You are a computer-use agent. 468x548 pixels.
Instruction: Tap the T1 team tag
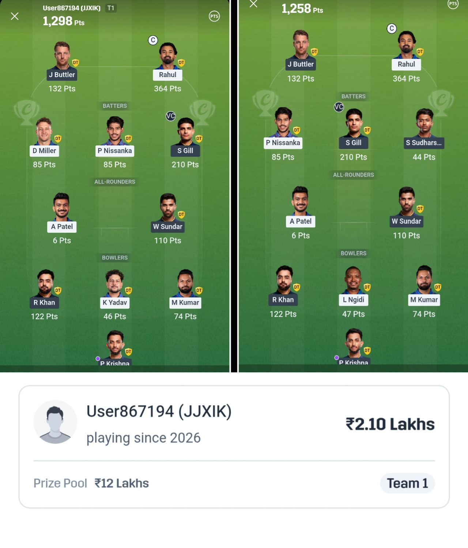pos(111,8)
